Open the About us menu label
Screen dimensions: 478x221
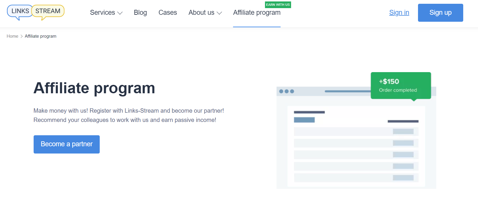[x=201, y=13]
